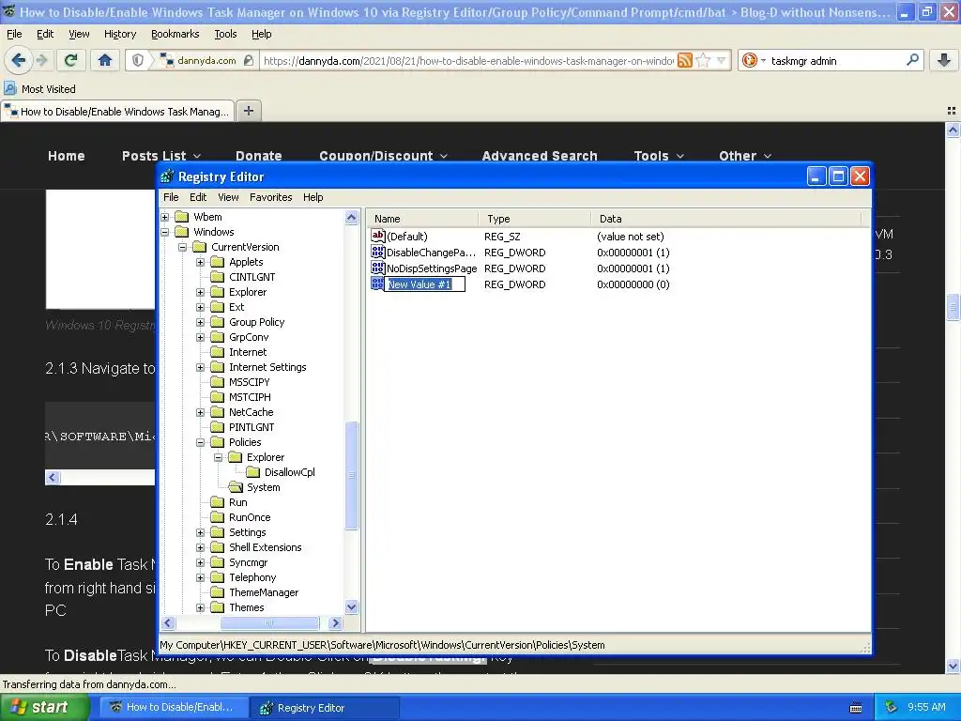Bookmark page with the star icon
This screenshot has width=961, height=721.
703,60
